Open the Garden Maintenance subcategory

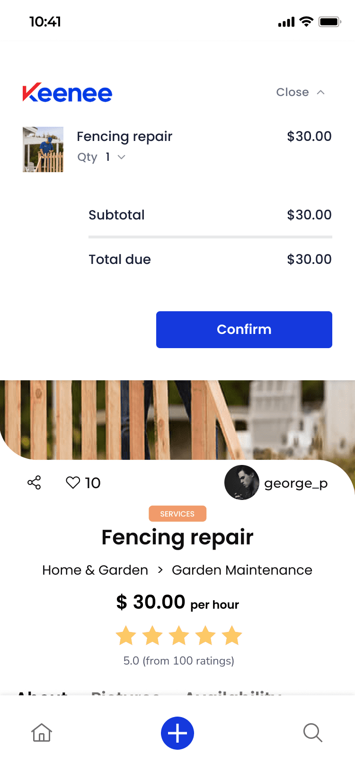click(x=242, y=570)
